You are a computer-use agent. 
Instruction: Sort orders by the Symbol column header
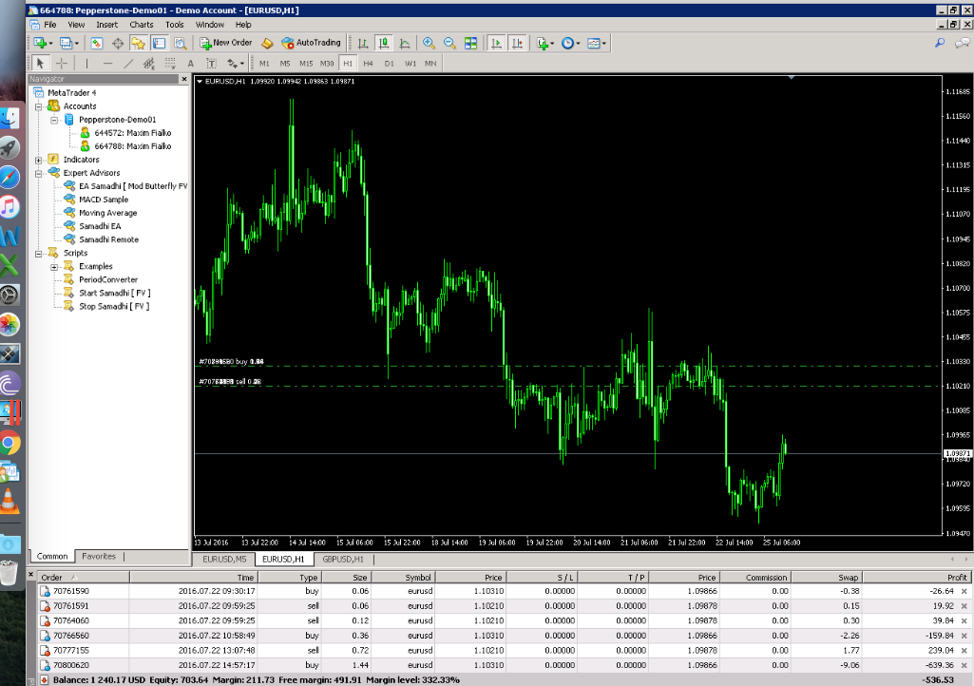[403, 578]
